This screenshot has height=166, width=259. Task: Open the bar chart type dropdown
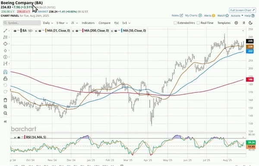point(75,23)
